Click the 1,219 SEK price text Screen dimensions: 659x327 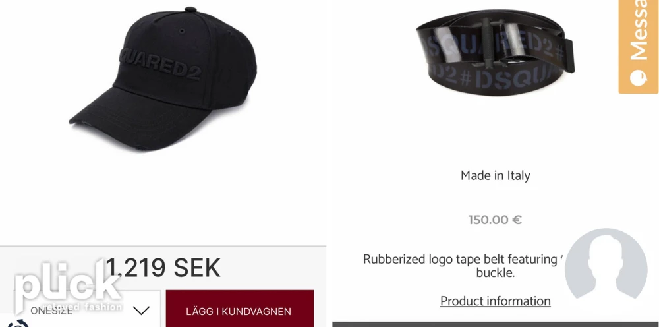(163, 268)
